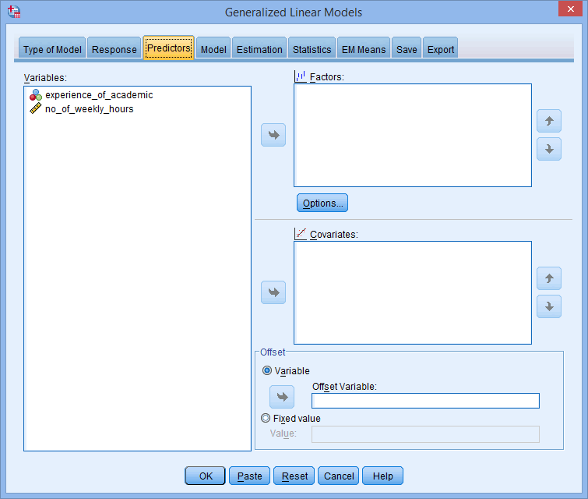This screenshot has width=588, height=499.
Task: Click inside the Factors list box
Action: pos(413,135)
